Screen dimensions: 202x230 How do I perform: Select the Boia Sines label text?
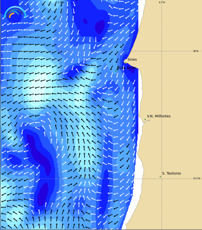click(127, 68)
